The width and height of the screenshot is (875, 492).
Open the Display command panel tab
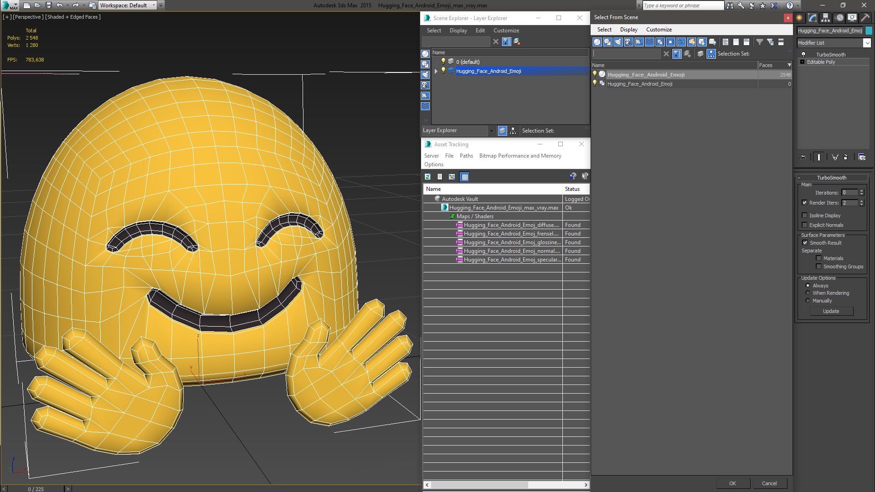[x=852, y=18]
